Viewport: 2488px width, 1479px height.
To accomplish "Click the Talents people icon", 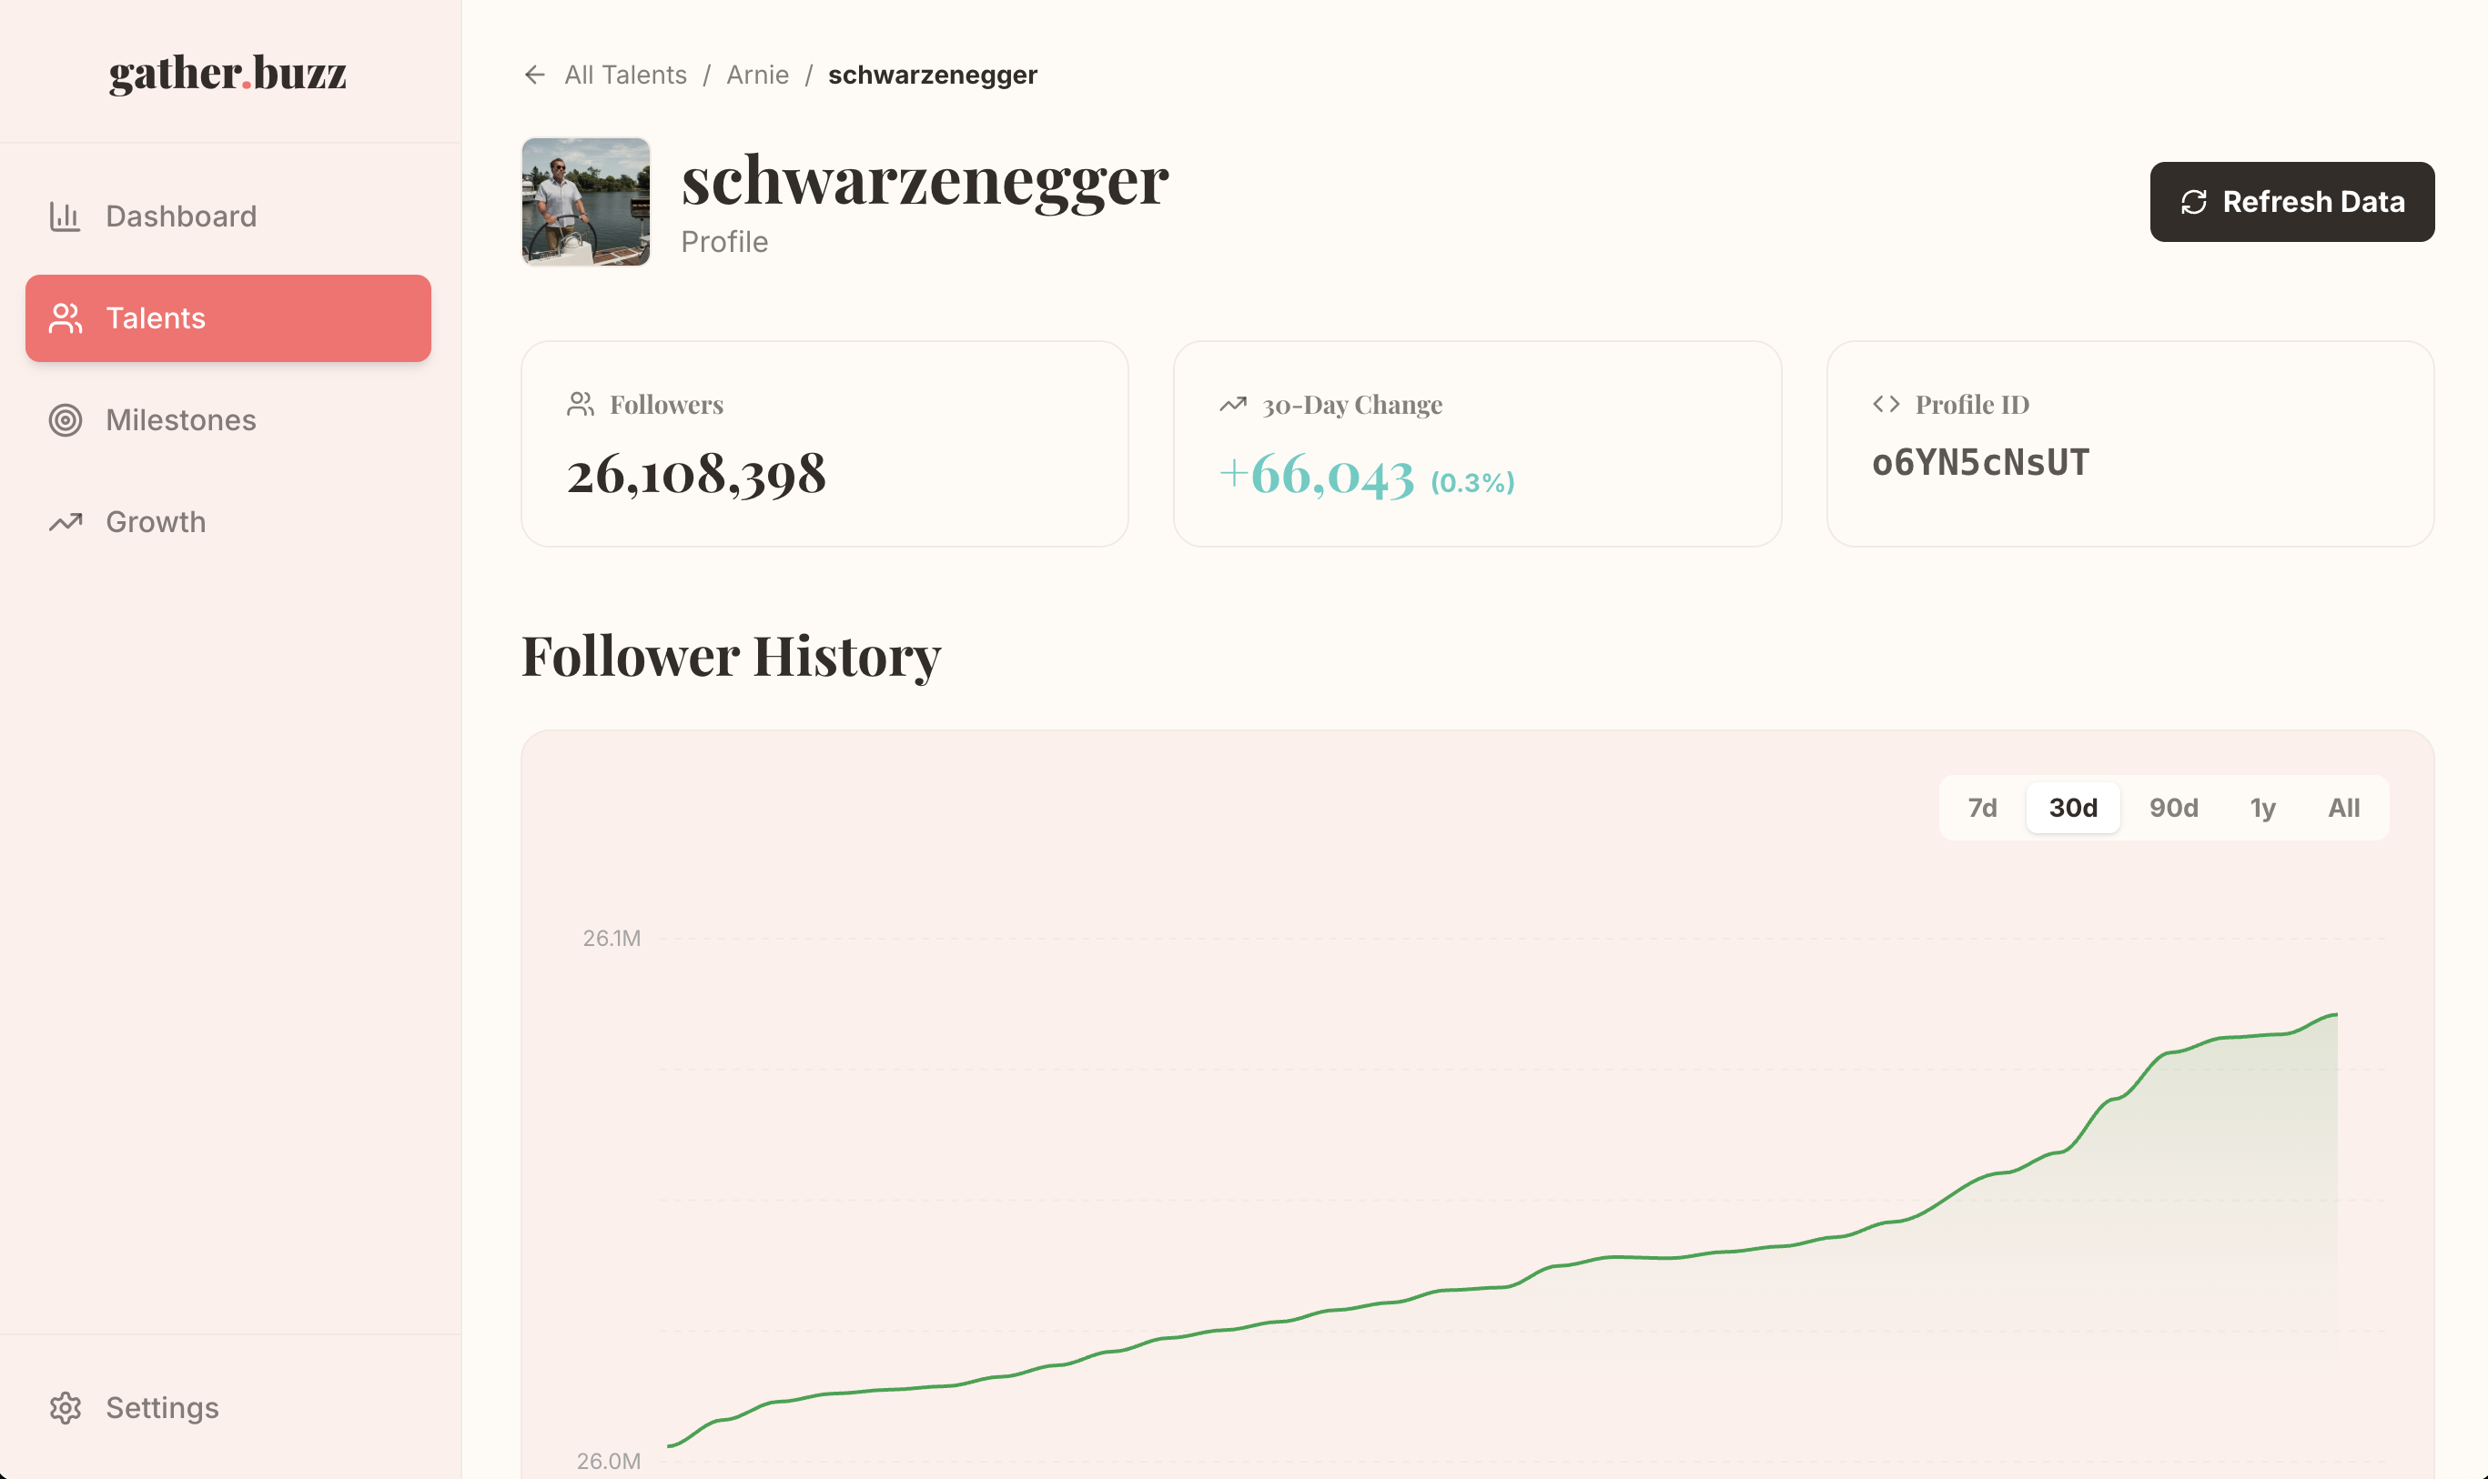I will click(65, 318).
